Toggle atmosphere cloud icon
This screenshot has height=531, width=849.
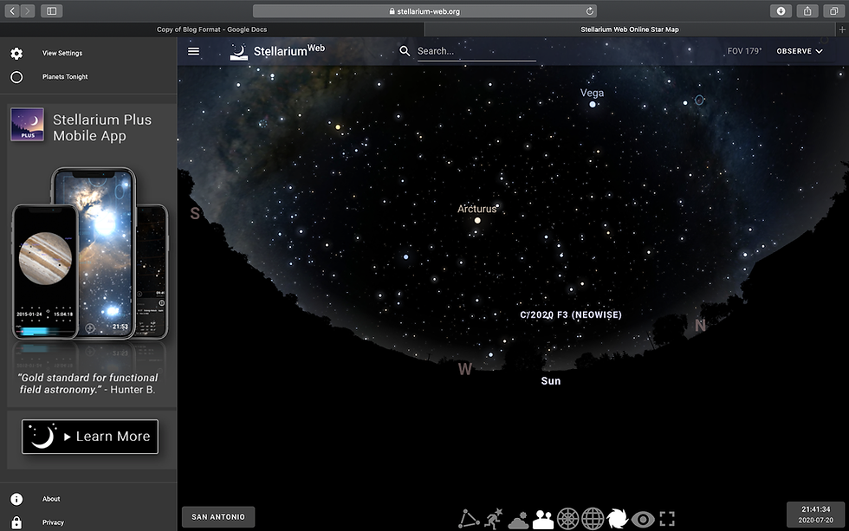(x=518, y=520)
